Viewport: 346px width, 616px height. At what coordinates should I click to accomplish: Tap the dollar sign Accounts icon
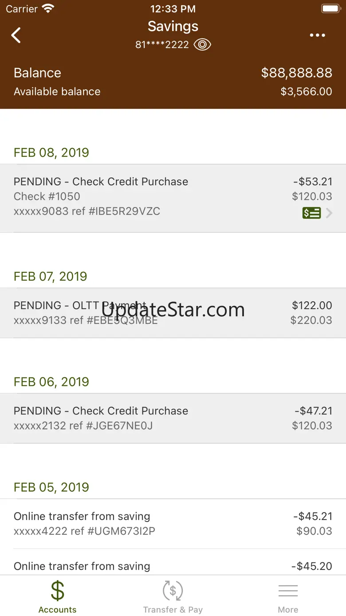(x=57, y=591)
